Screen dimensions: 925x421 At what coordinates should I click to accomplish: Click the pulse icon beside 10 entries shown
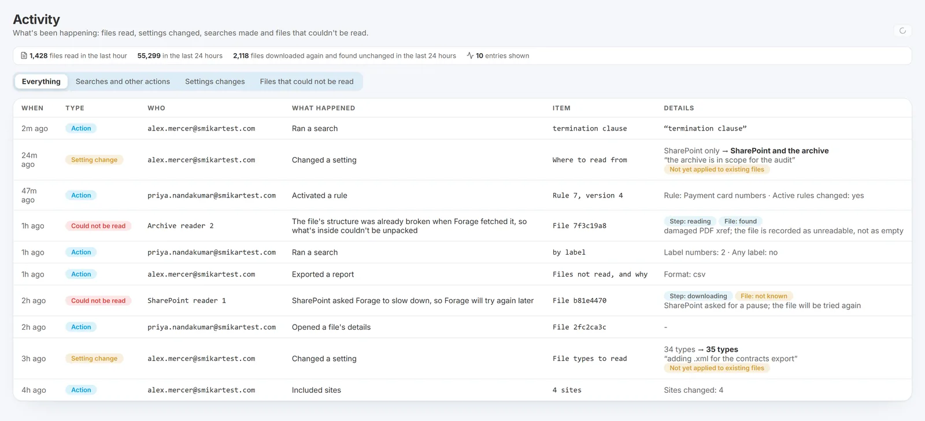tap(470, 56)
